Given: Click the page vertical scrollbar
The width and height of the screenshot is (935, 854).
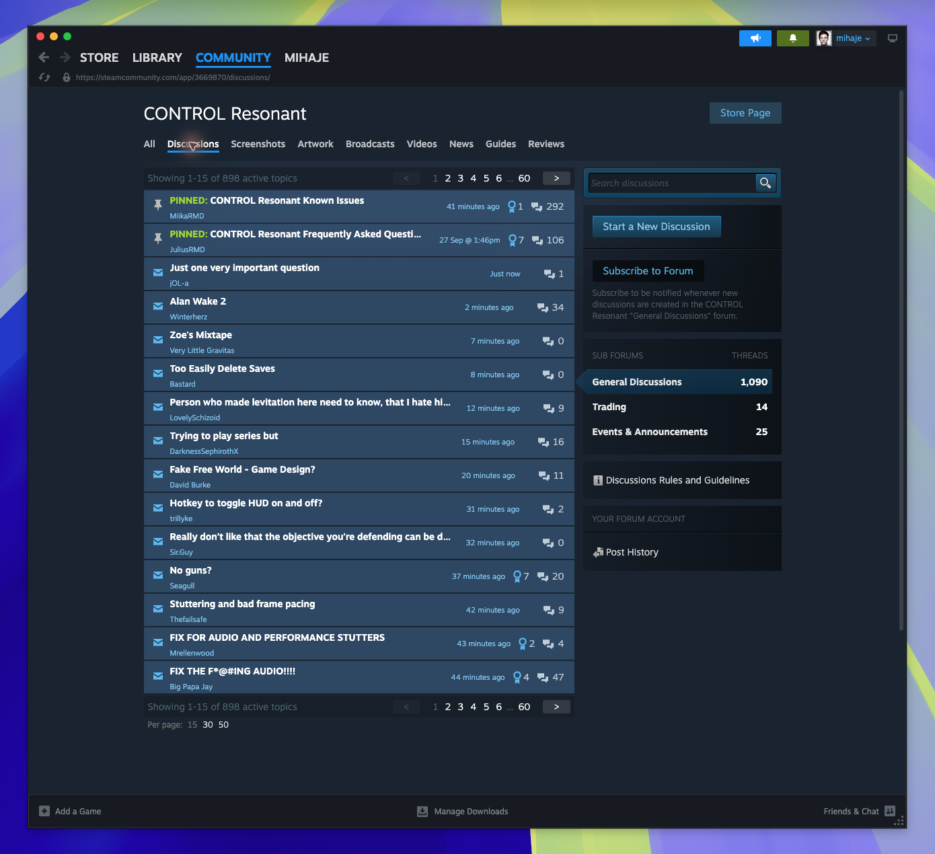Looking at the screenshot, I should click(901, 360).
